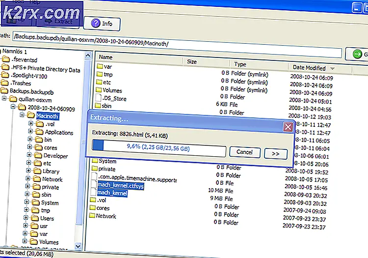The width and height of the screenshot is (368, 258).
Task: Expand the Network tree node
Action: click(27, 178)
